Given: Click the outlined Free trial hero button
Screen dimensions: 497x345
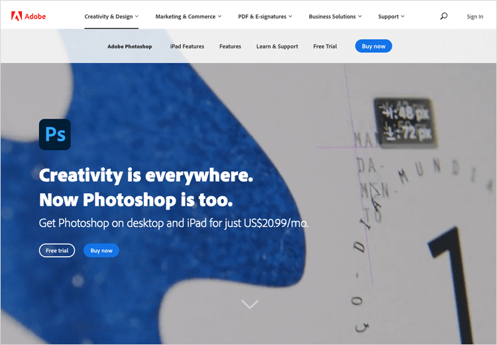Looking at the screenshot, I should pyautogui.click(x=57, y=250).
